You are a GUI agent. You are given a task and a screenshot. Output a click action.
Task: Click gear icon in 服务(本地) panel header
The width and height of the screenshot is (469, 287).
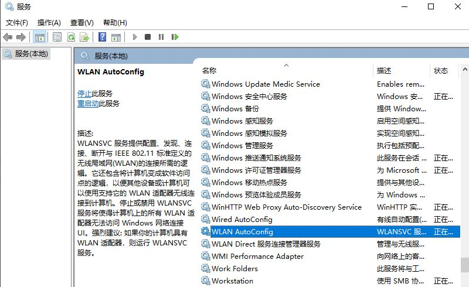coord(85,56)
